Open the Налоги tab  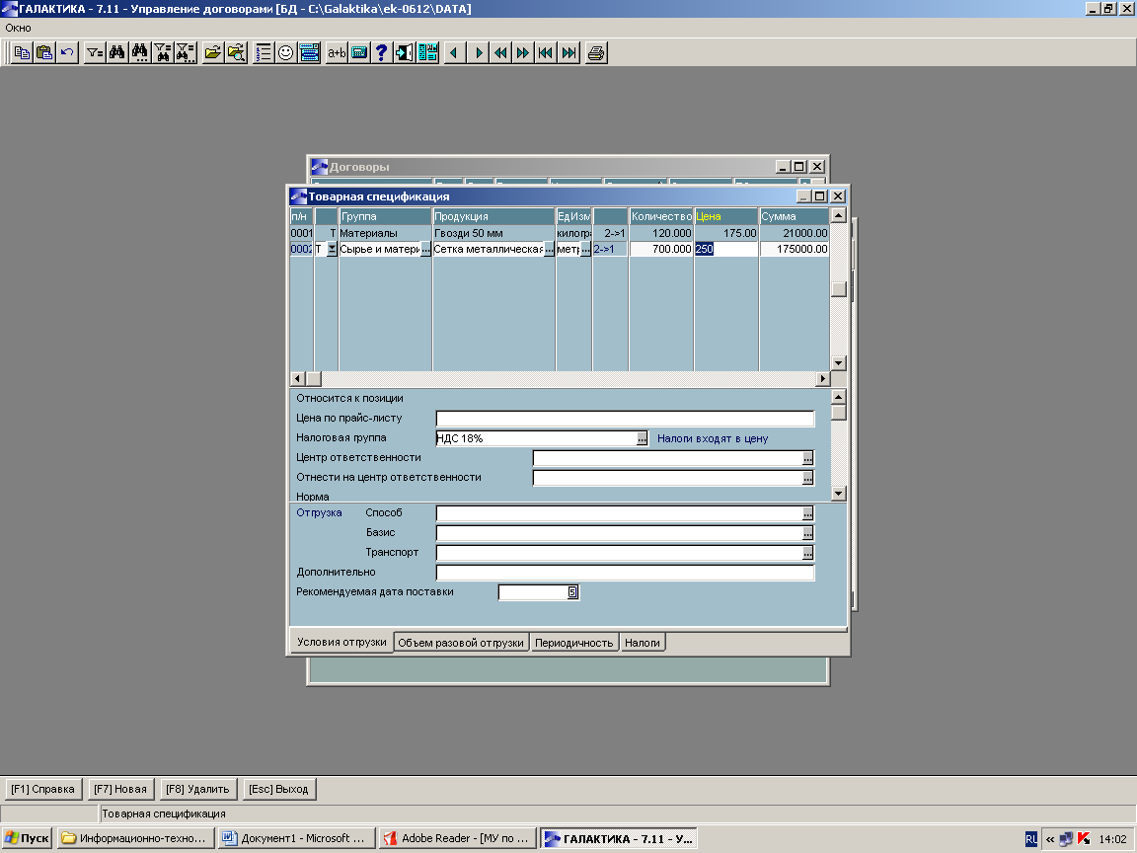tap(643, 643)
